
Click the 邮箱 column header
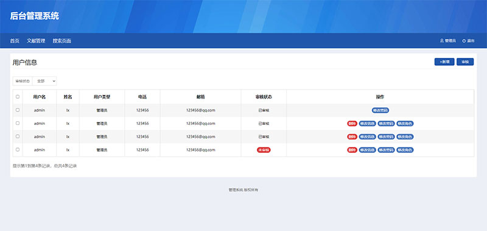tap(201, 97)
